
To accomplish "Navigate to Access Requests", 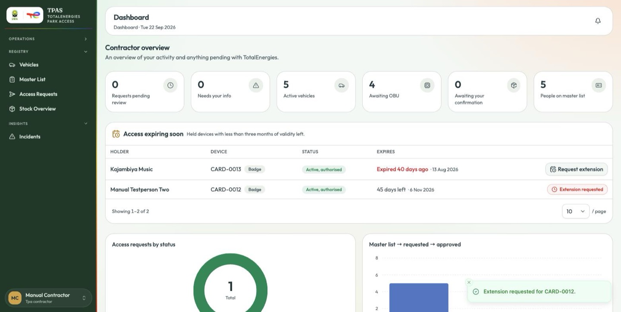I will coord(48,94).
